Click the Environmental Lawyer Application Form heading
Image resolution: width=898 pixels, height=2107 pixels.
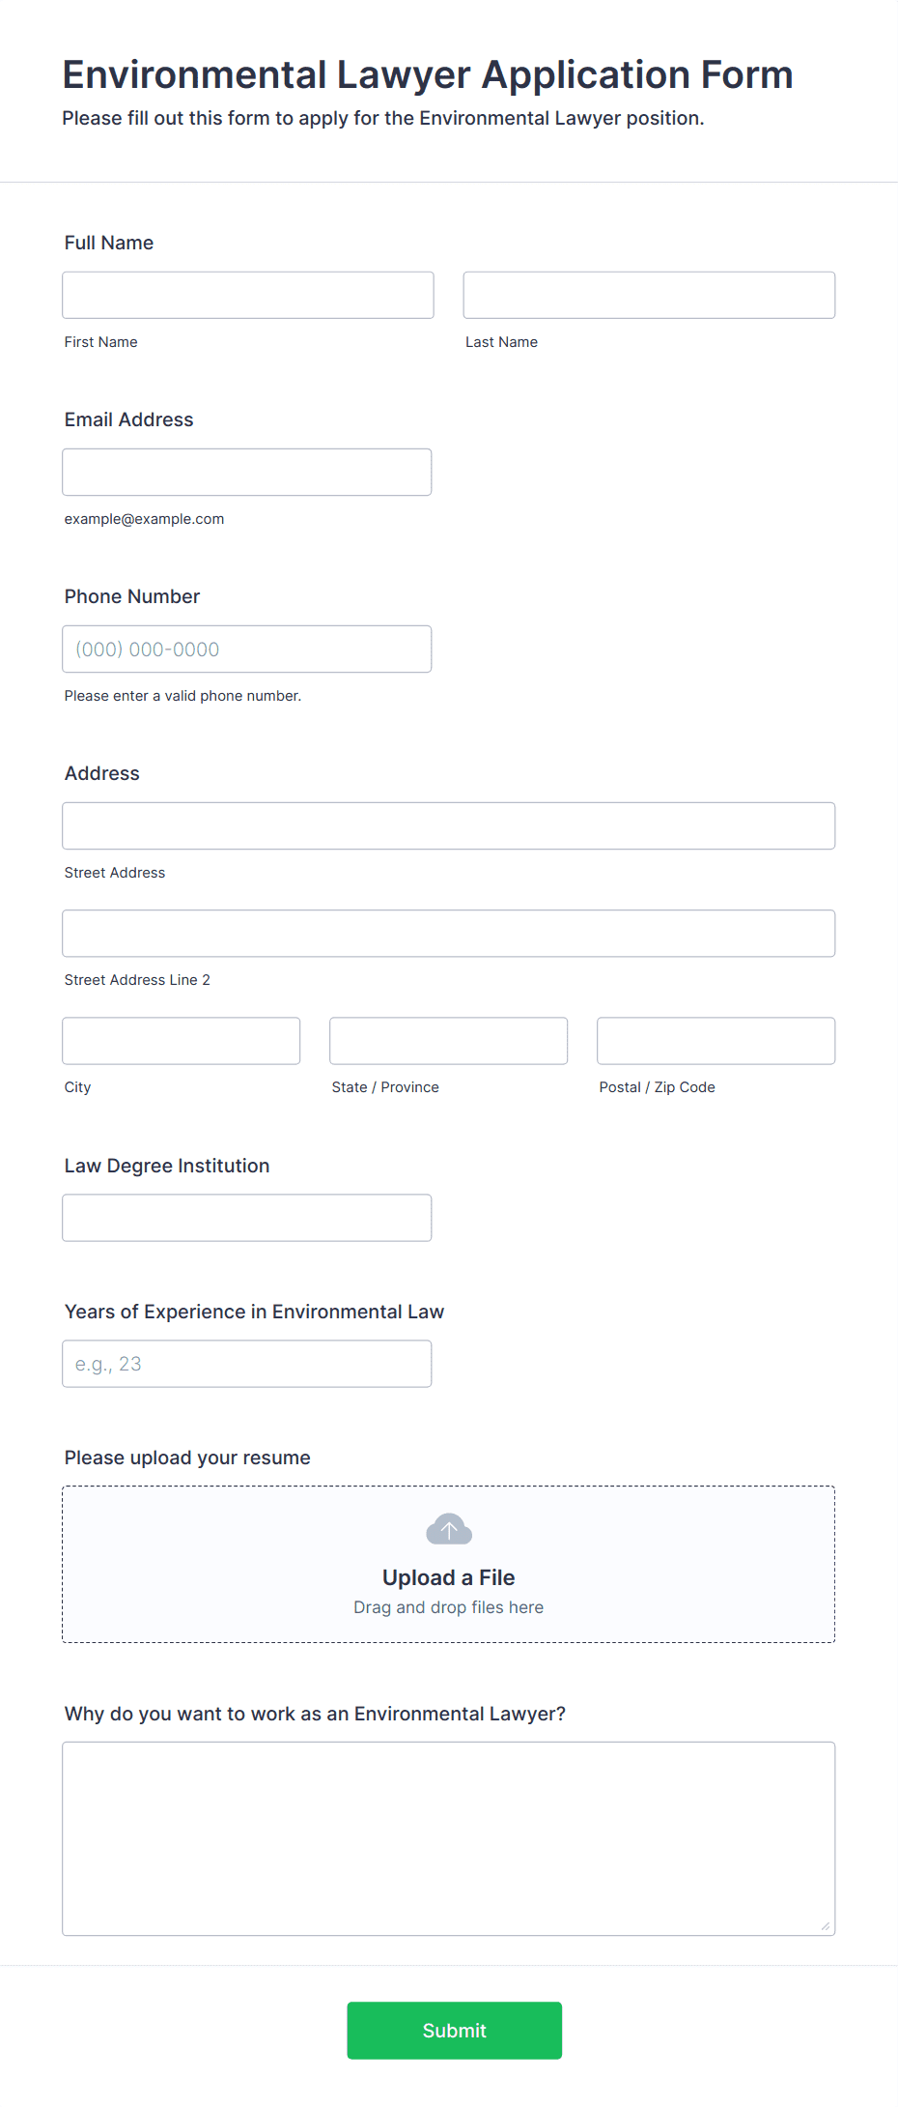[x=428, y=74]
